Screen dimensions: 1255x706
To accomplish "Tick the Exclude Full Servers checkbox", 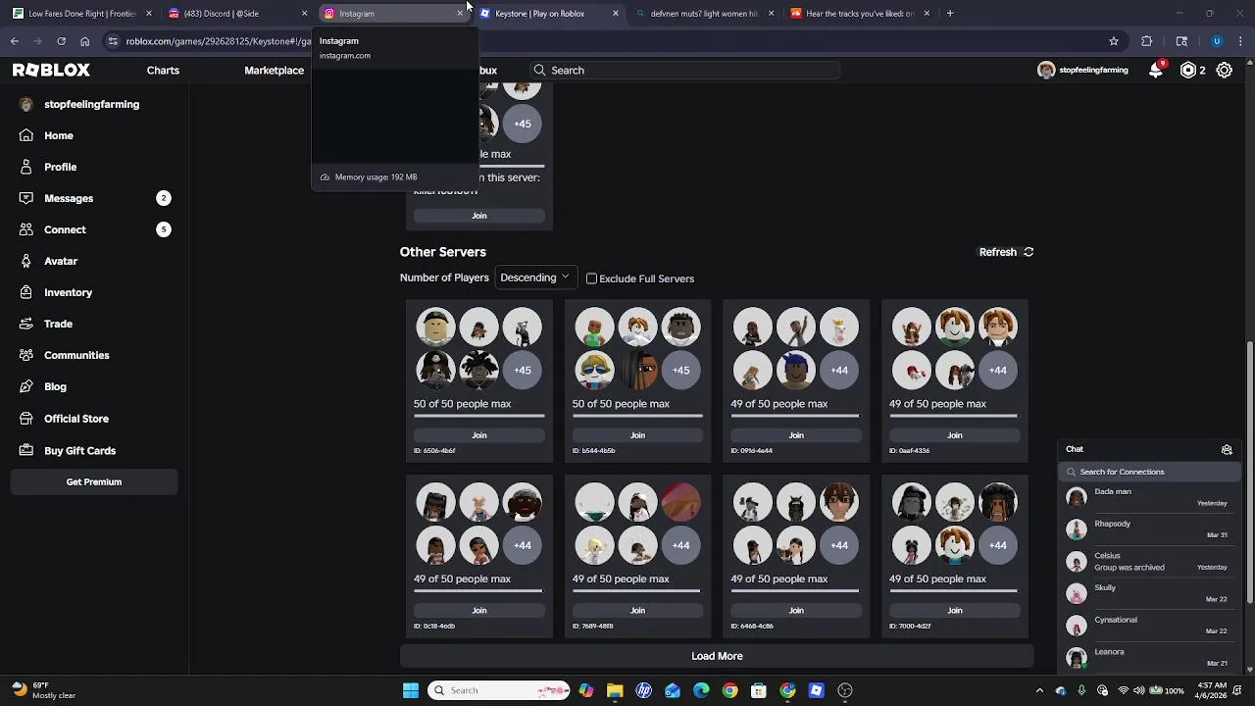I will point(591,278).
